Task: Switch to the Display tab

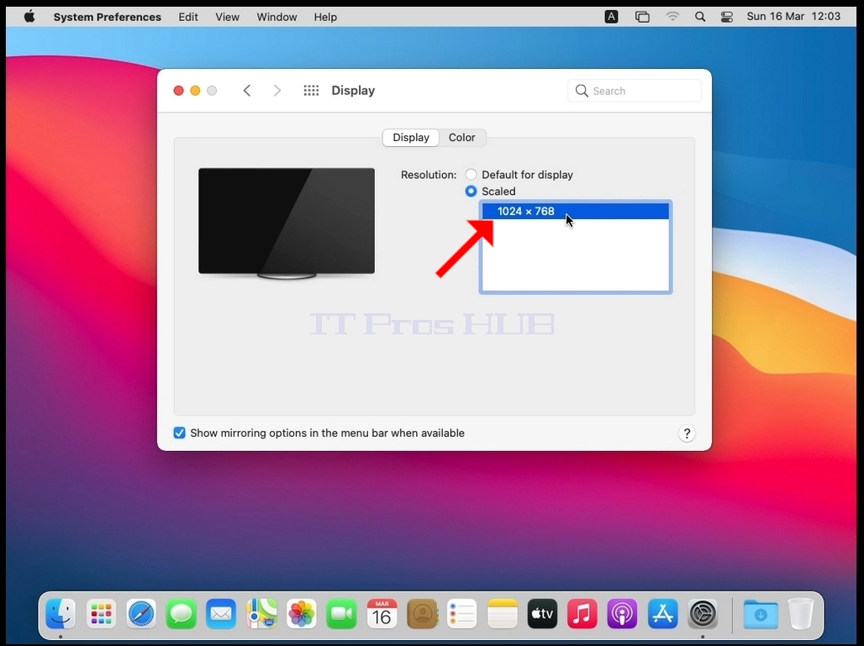Action: (410, 138)
